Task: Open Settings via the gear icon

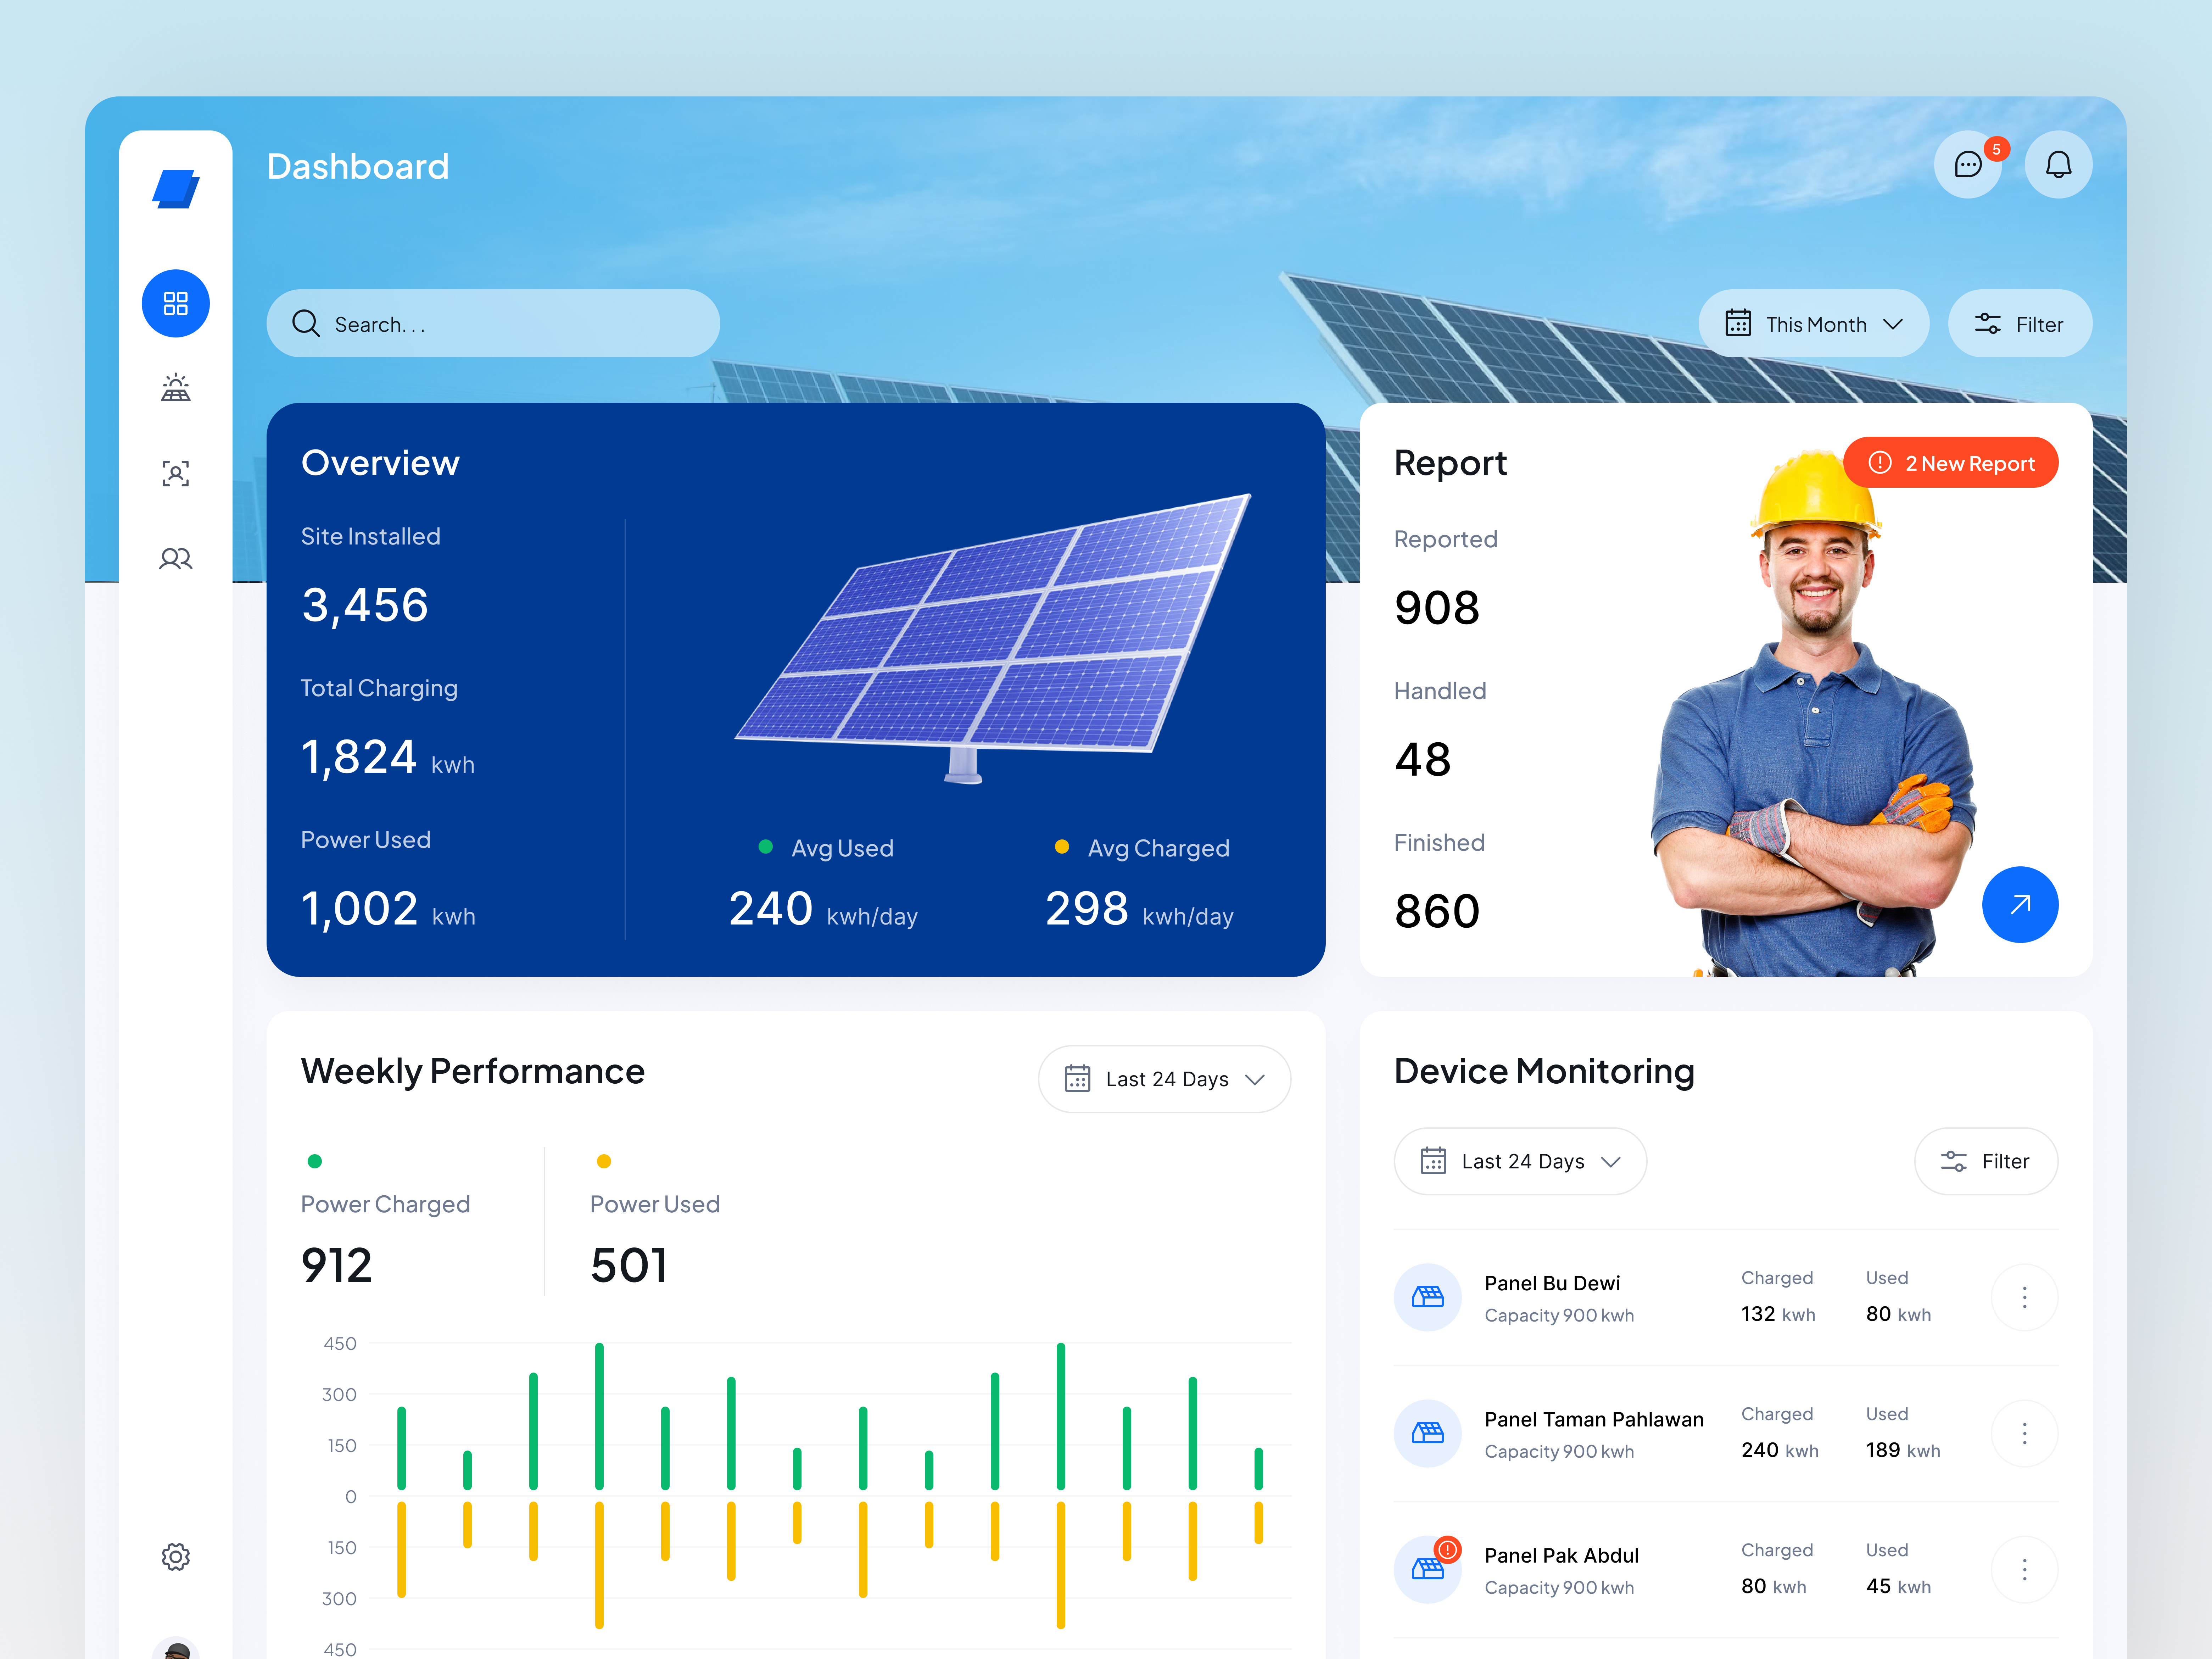Action: point(175,1557)
